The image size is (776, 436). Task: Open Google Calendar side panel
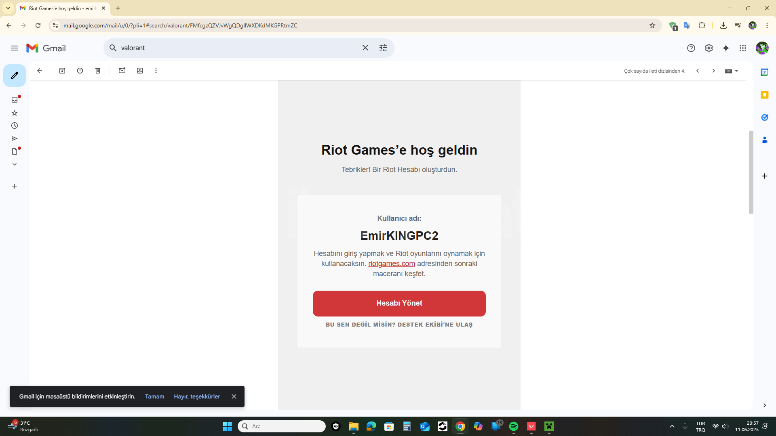(x=764, y=72)
